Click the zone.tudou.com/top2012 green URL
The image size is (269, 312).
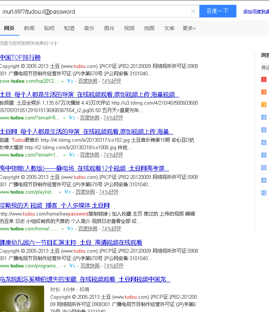pyautogui.click(x=29, y=81)
